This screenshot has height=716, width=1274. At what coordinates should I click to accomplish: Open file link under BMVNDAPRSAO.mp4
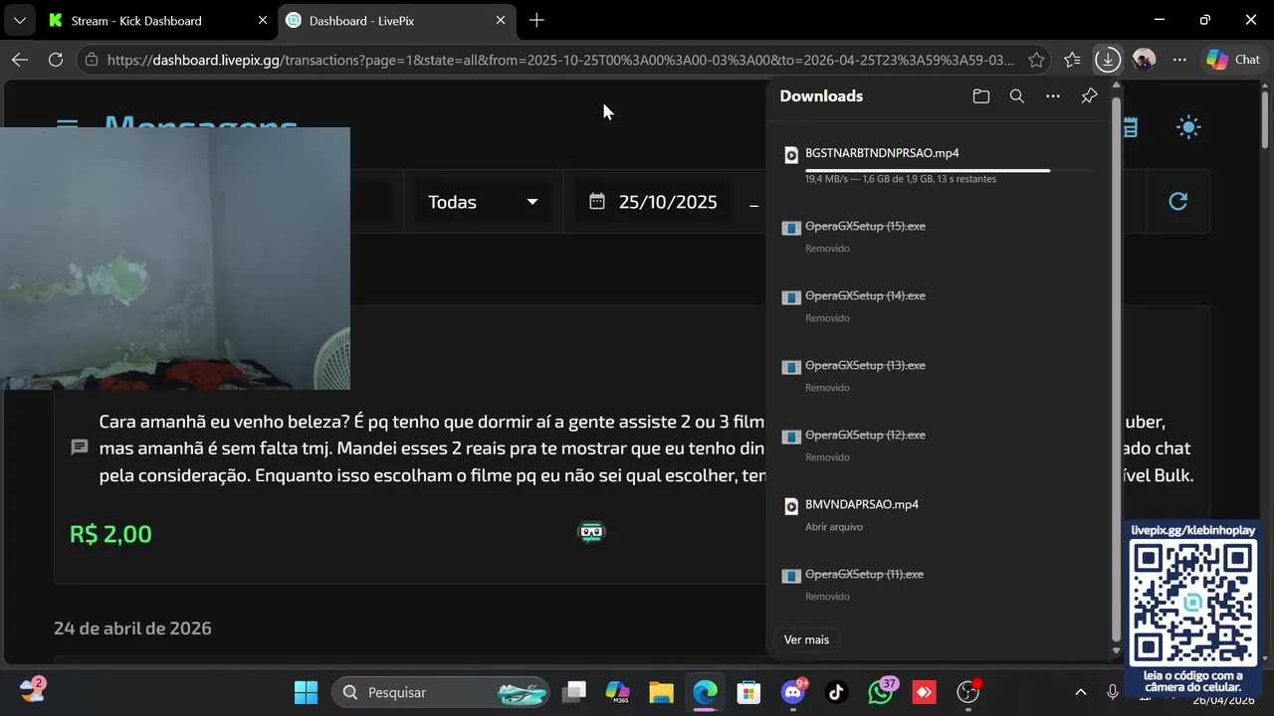(834, 527)
